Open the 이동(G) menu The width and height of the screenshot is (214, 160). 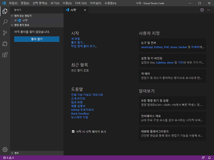point(67,3)
